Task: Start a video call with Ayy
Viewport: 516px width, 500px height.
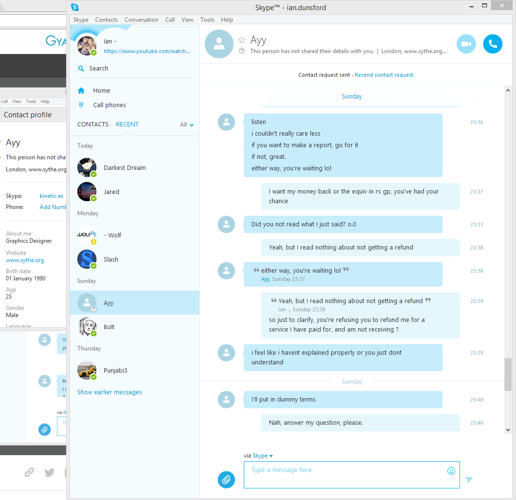Action: [466, 44]
